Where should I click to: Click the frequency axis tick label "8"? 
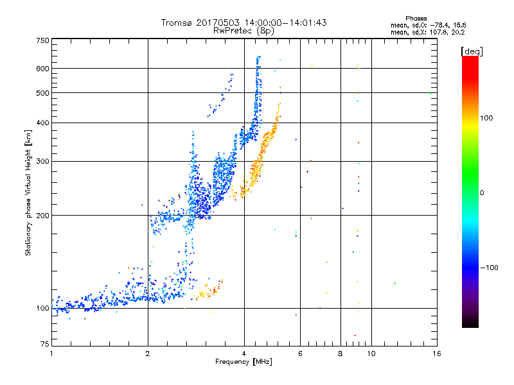341,354
